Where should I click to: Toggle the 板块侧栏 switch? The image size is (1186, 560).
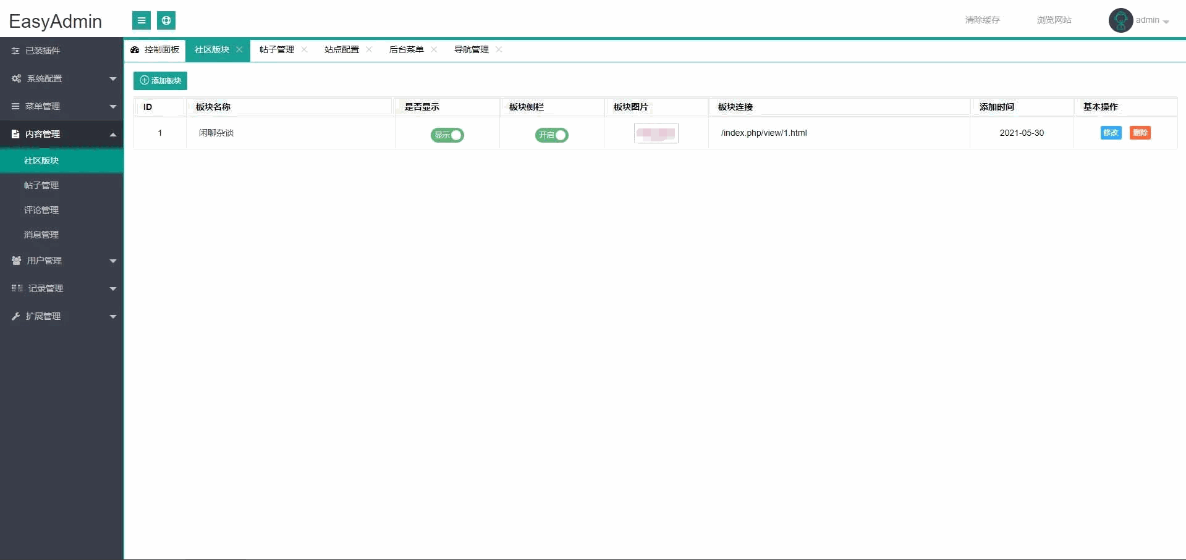click(551, 135)
